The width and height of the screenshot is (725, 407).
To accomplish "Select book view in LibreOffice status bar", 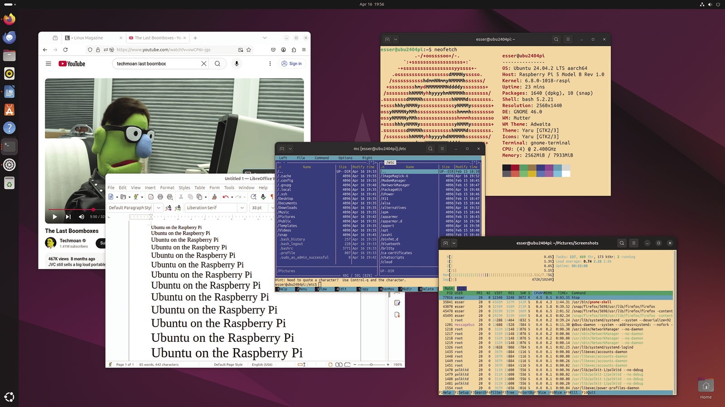I will tap(347, 364).
